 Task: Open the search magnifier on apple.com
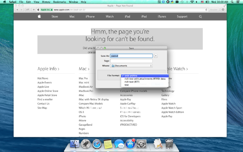click(x=200, y=17)
